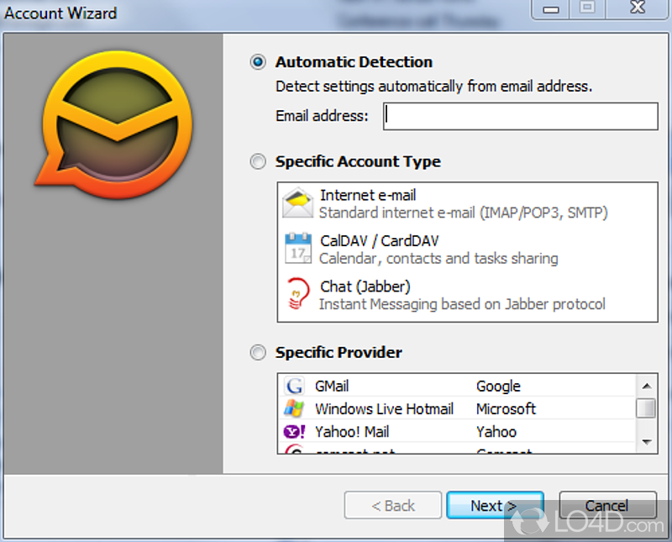The height and width of the screenshot is (542, 672).
Task: Cancel the Account Wizard
Action: (607, 506)
